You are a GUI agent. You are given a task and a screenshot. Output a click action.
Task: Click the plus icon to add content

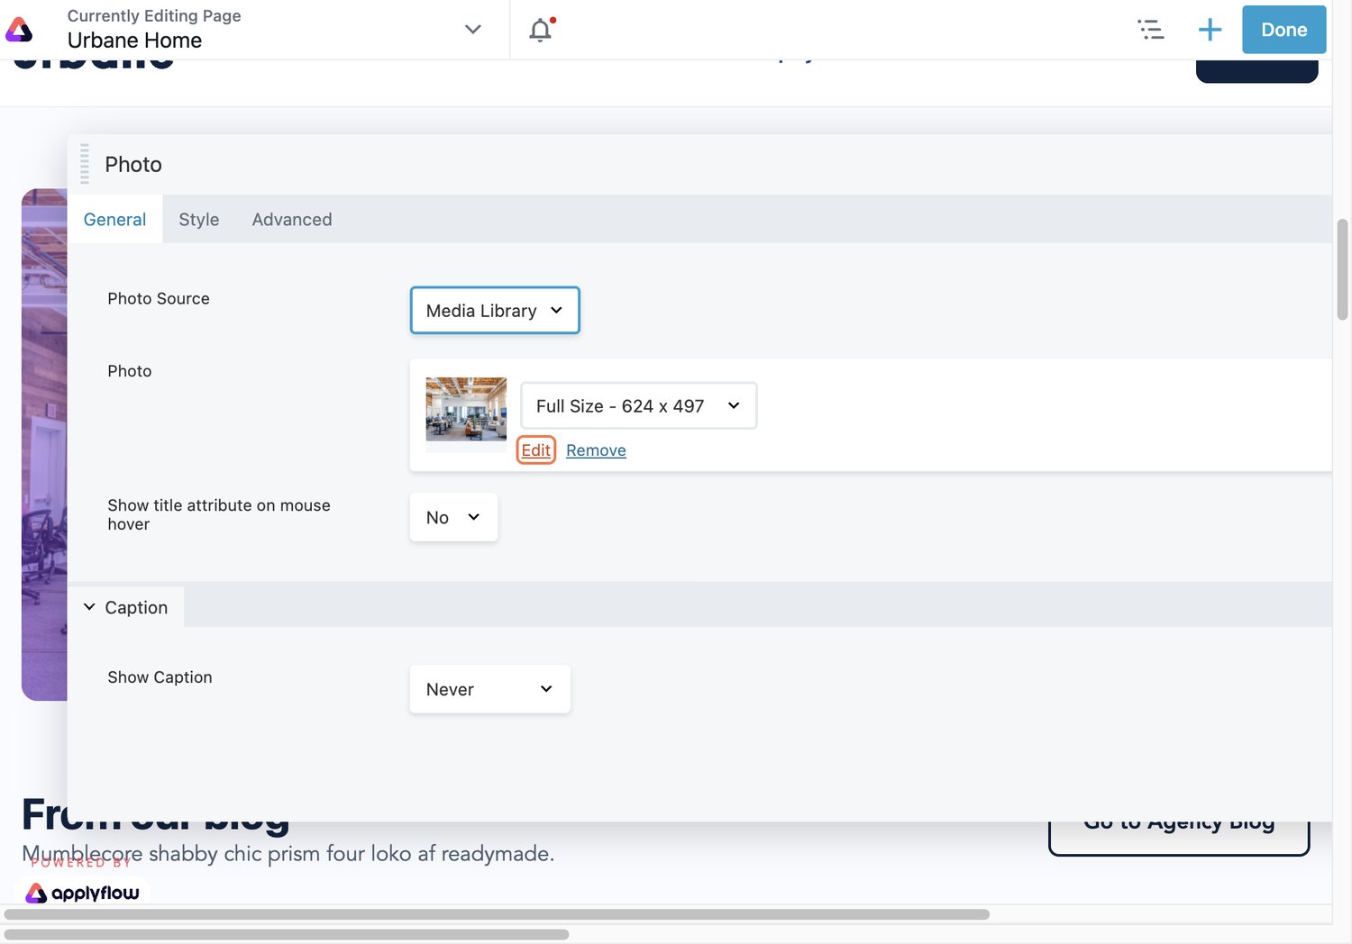pyautogui.click(x=1210, y=30)
